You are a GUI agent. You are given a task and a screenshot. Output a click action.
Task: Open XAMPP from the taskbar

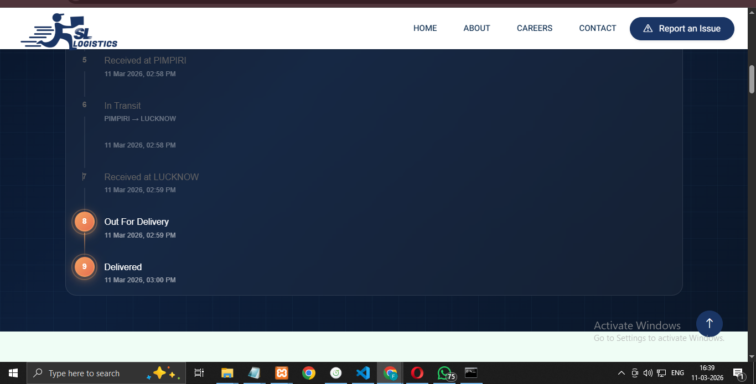click(282, 373)
